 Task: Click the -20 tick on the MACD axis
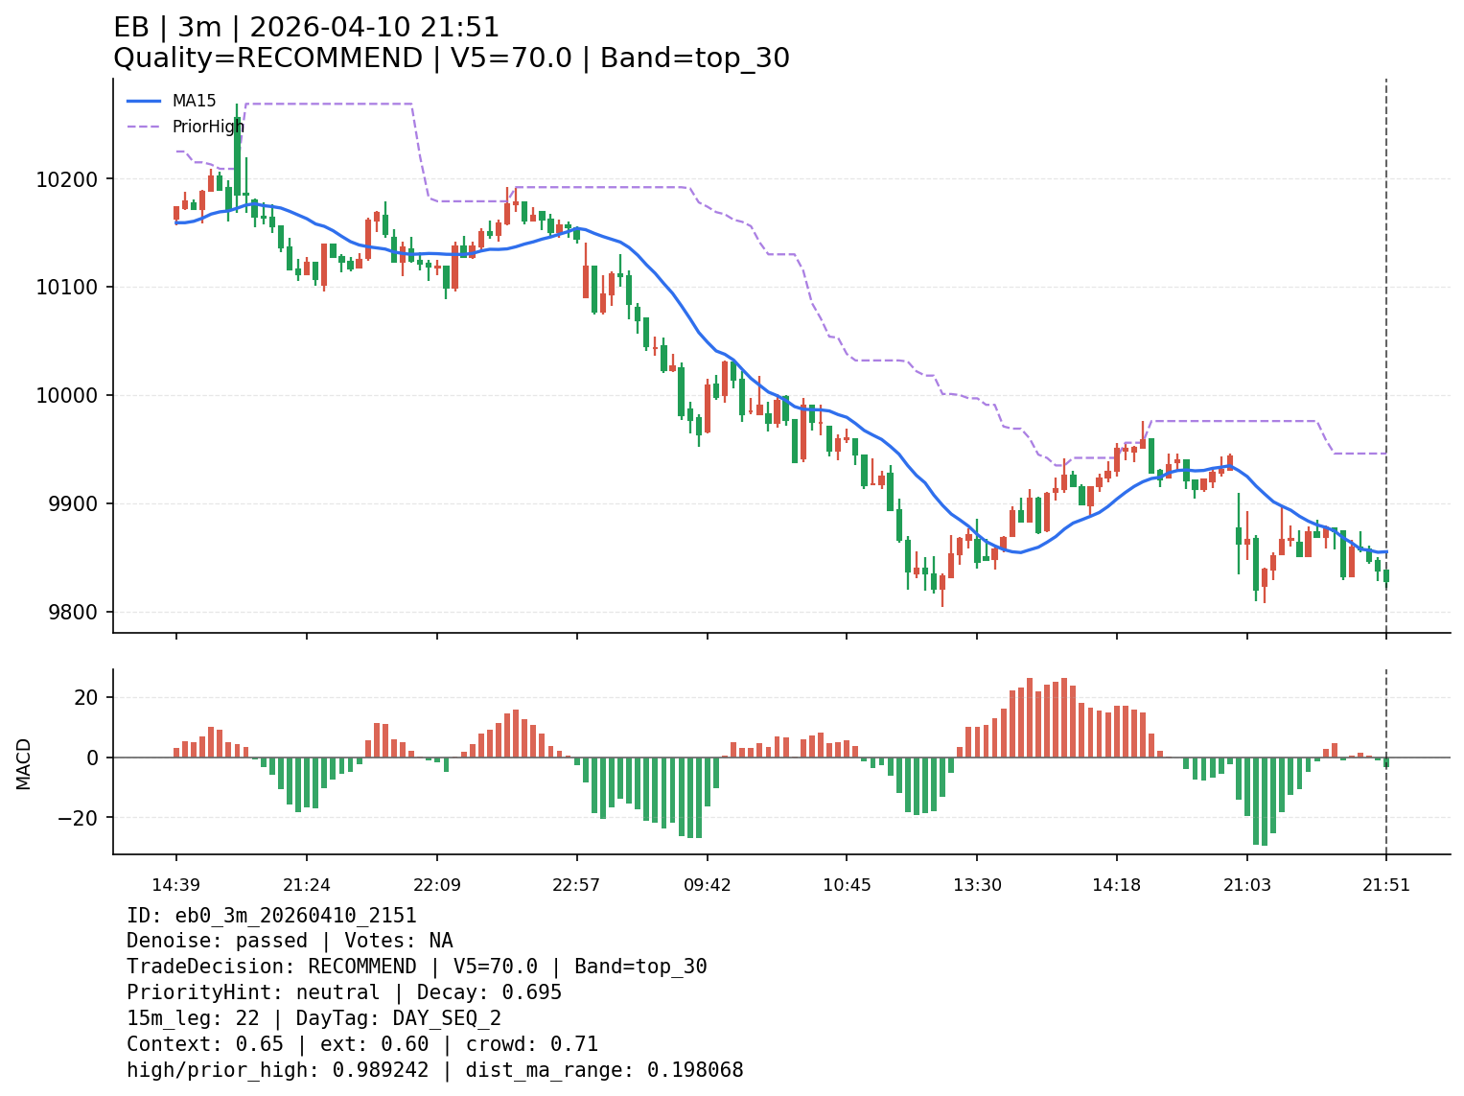tap(81, 818)
